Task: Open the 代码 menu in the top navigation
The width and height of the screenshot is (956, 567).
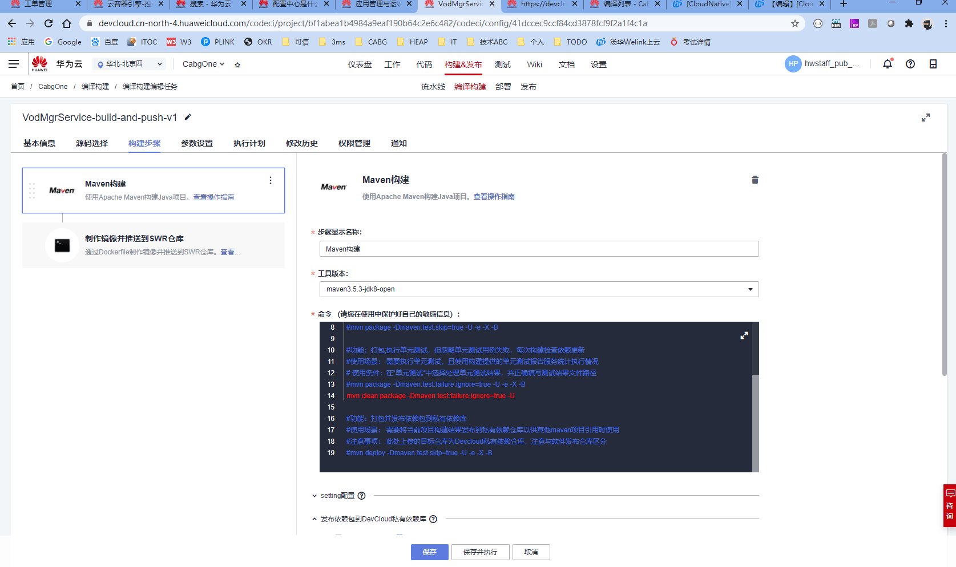Action: (x=424, y=64)
